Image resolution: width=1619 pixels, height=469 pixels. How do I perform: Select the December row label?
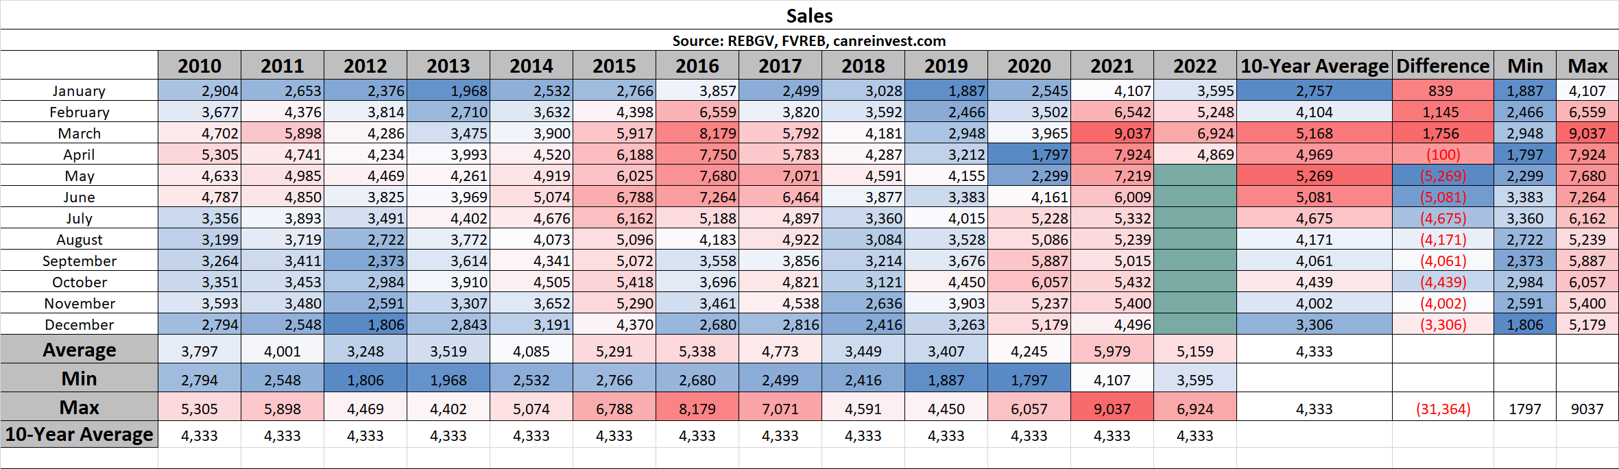79,325
